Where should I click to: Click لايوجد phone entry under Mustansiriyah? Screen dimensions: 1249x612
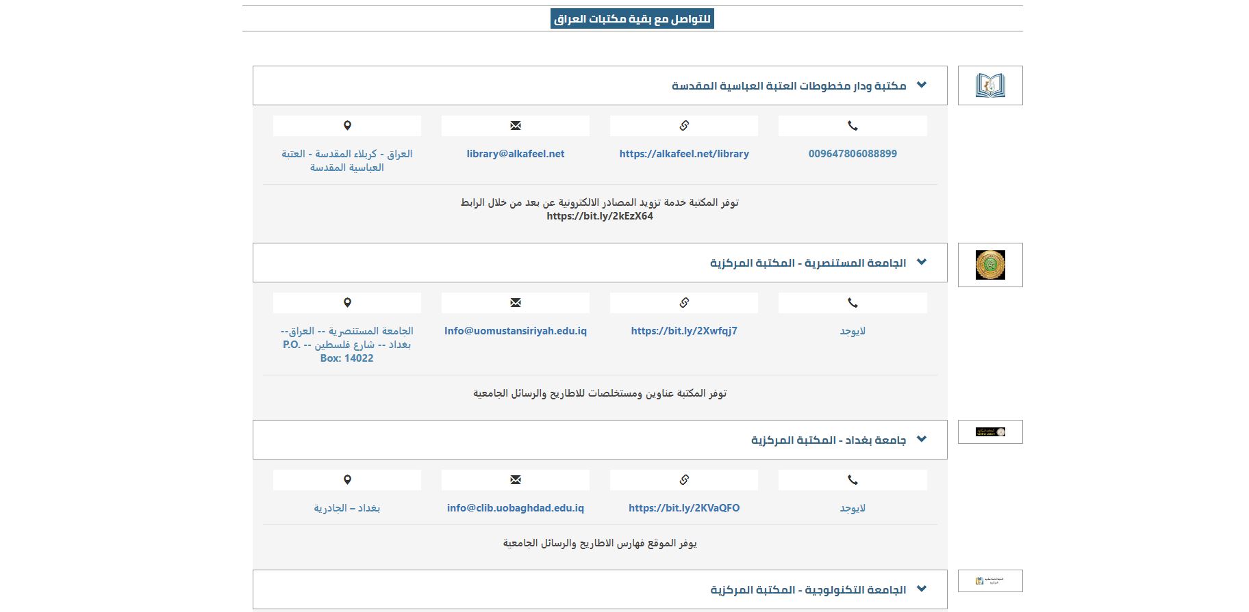[x=853, y=331]
